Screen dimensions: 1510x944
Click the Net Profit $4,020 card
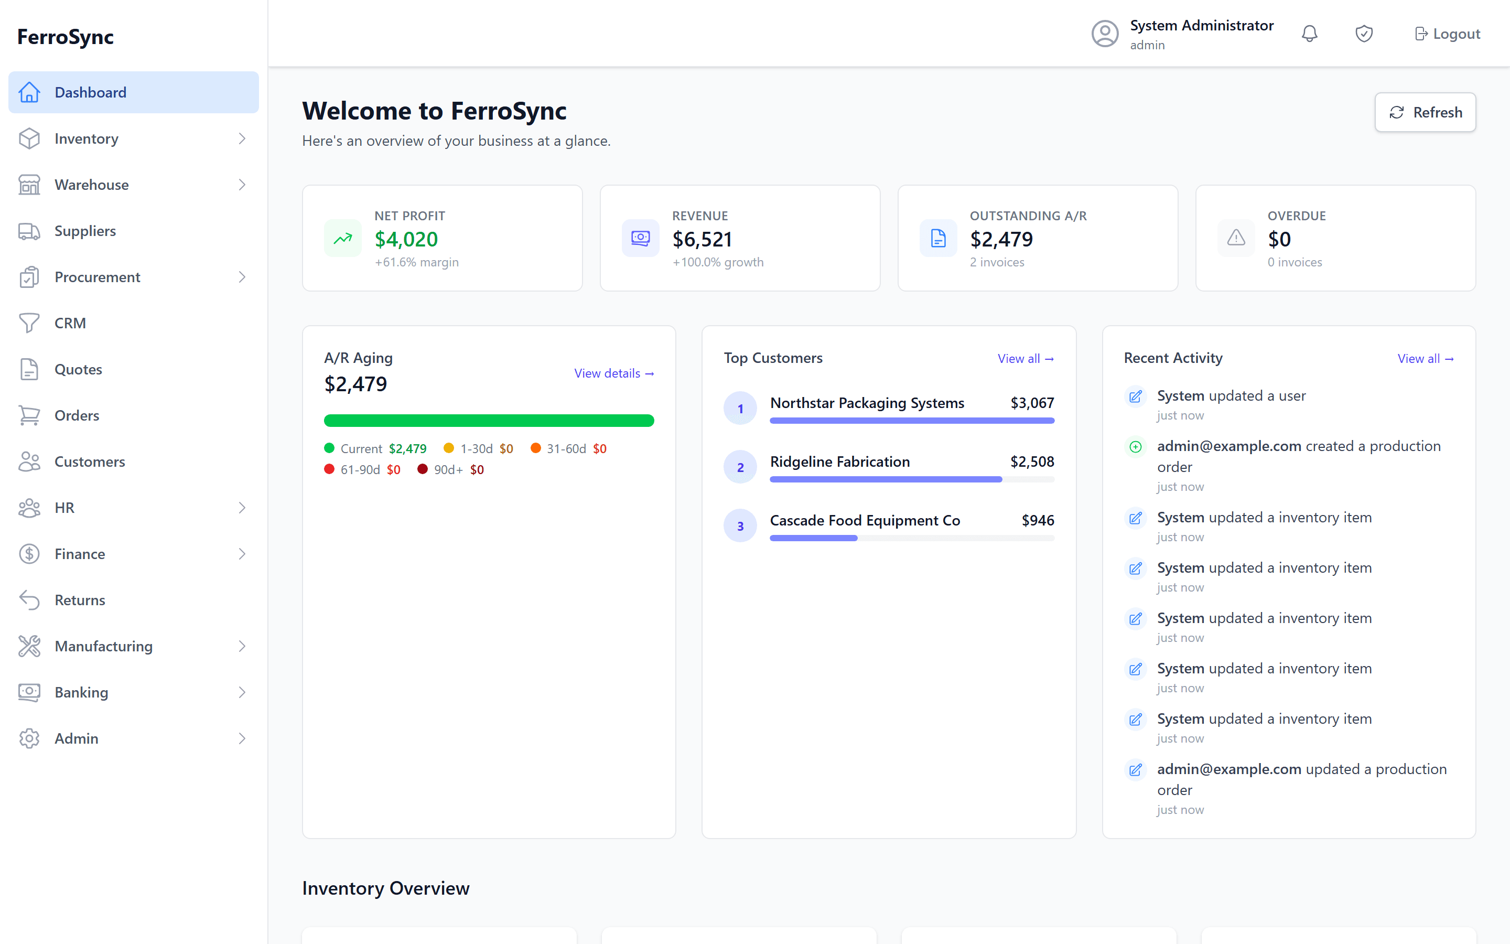tap(443, 238)
